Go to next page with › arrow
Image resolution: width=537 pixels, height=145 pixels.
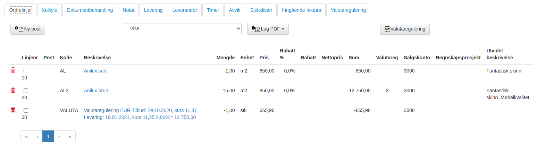[x=59, y=136]
